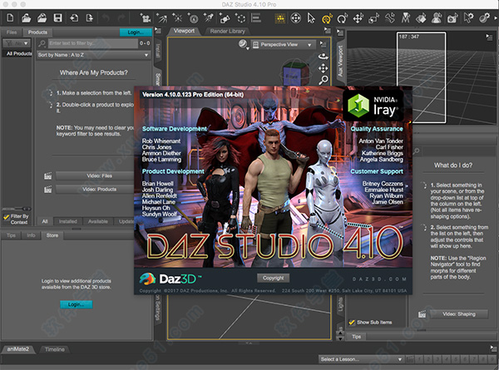
Task: Uncheck the Show Sub Items checkbox
Action: (351, 323)
